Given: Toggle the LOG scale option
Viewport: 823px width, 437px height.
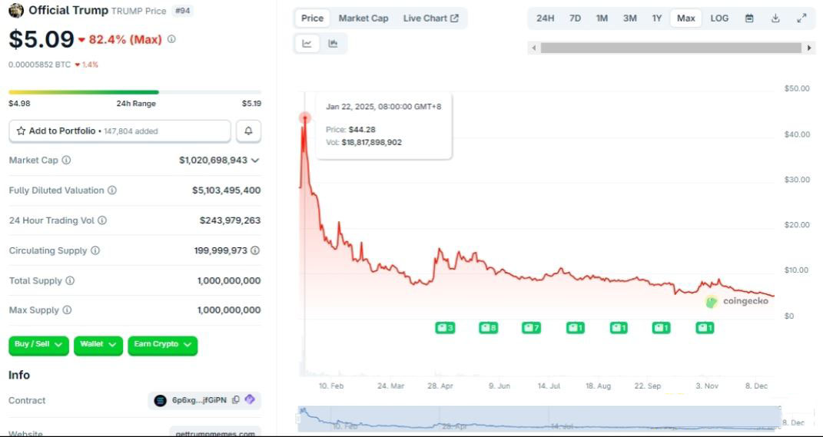Looking at the screenshot, I should point(719,18).
